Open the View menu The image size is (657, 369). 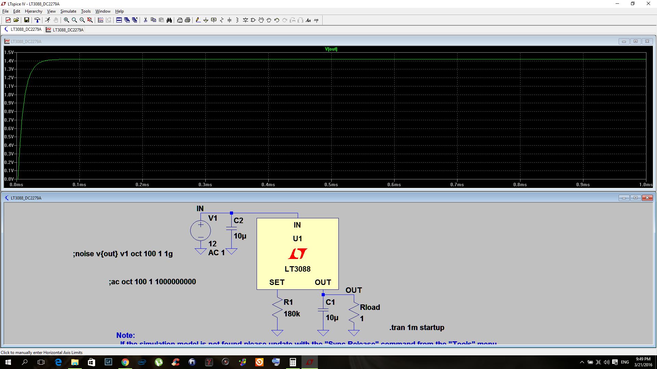pyautogui.click(x=51, y=11)
